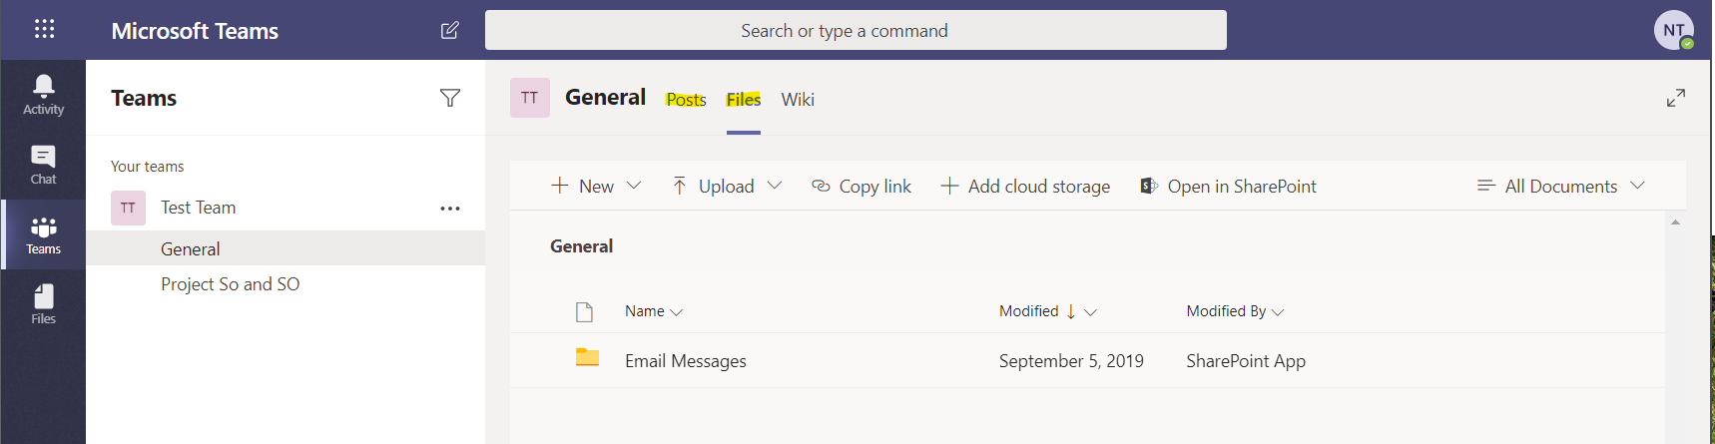Click Add cloud storage
The height and width of the screenshot is (444, 1715).
coord(1025,186)
